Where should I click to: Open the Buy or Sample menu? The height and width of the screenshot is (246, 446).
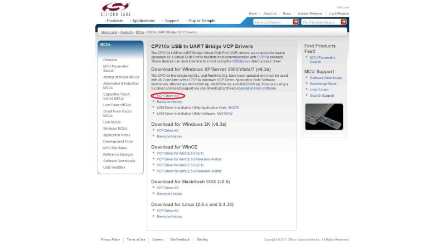tap(202, 21)
